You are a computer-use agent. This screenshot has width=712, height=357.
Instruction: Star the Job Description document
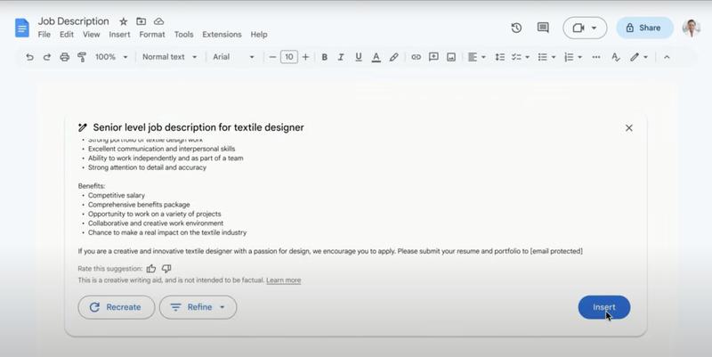pyautogui.click(x=124, y=21)
